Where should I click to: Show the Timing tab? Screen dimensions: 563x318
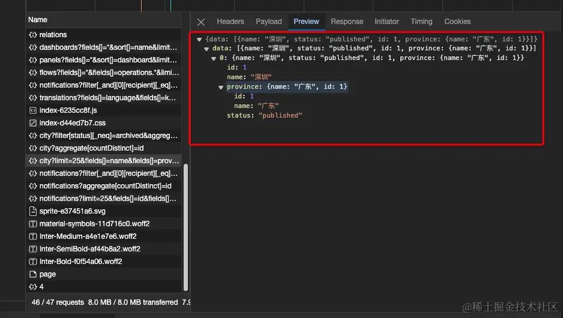click(421, 22)
